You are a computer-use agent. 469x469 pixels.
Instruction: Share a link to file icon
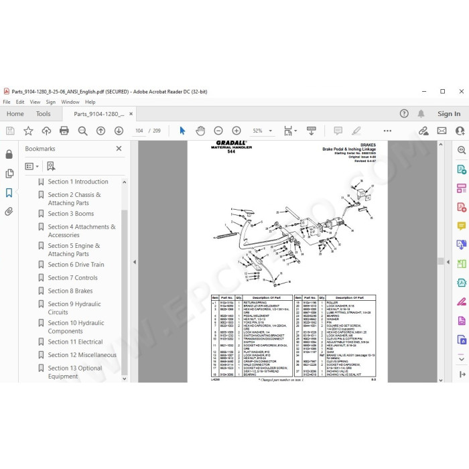coord(423,131)
